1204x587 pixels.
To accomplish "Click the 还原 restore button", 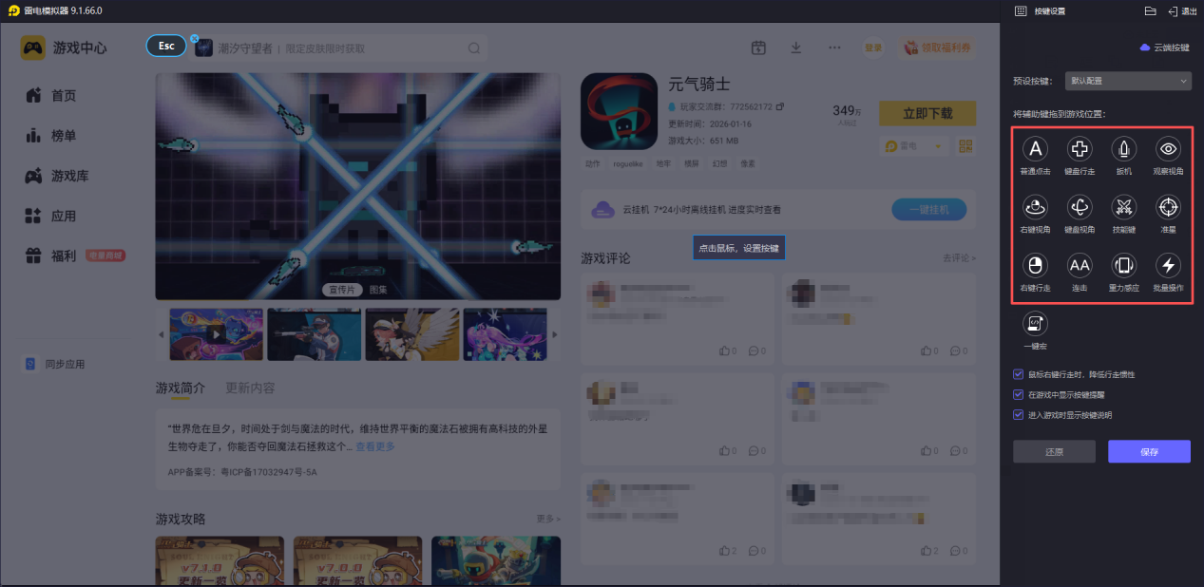I will click(x=1054, y=451).
